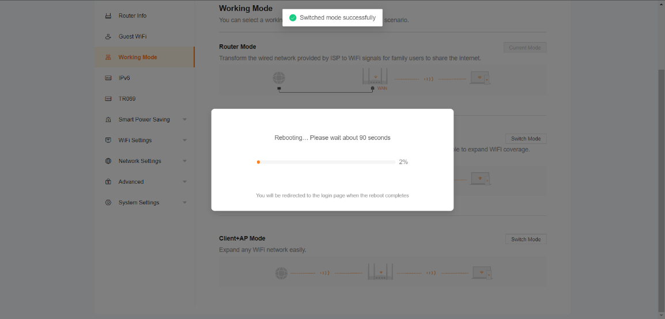Click the IPv6 sidebar icon
This screenshot has height=319, width=665.
[x=108, y=78]
